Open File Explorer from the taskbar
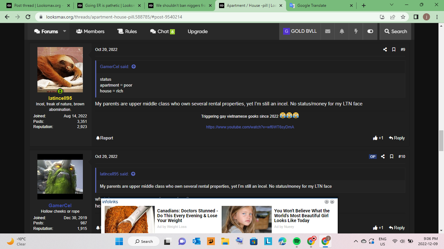Screen dimensions: 444x249 point(225,241)
